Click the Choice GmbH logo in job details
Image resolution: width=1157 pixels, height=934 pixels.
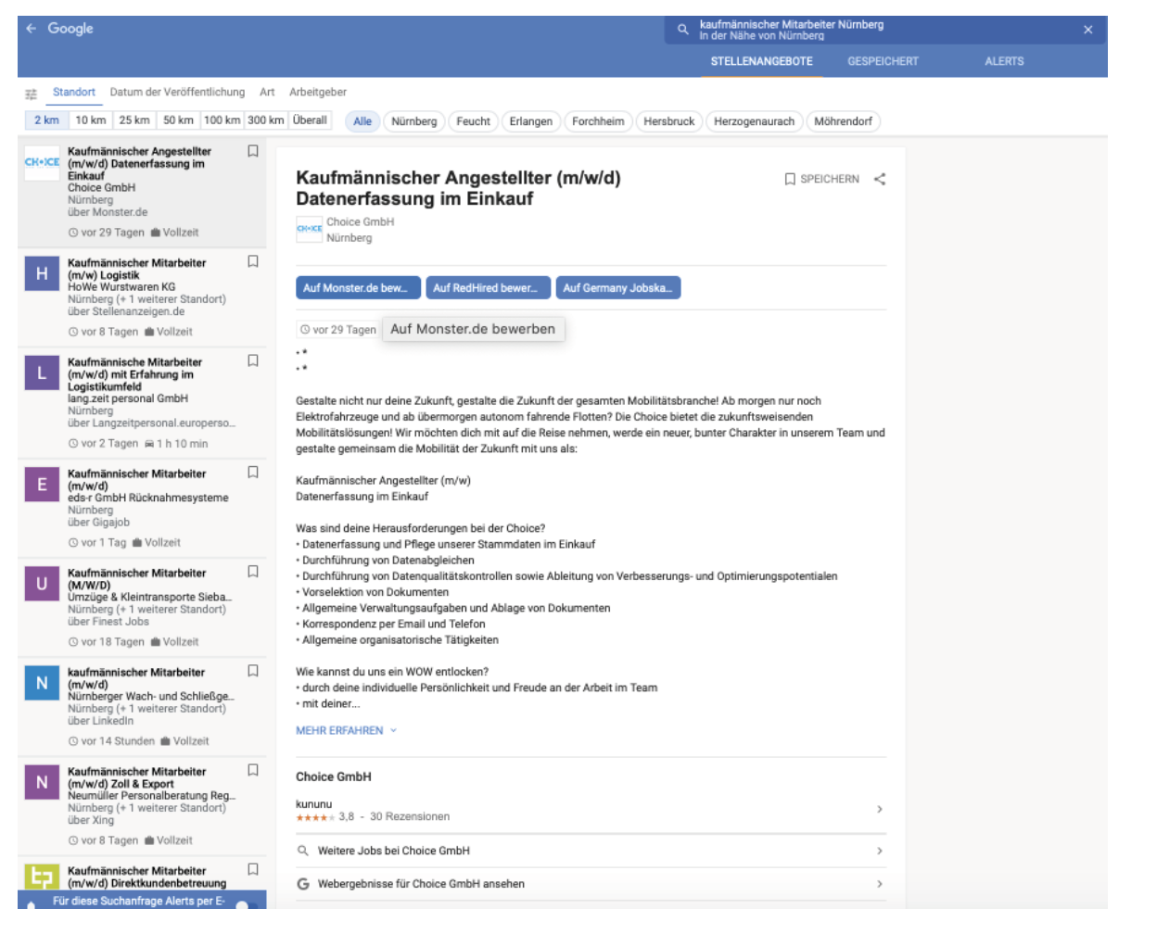[309, 229]
